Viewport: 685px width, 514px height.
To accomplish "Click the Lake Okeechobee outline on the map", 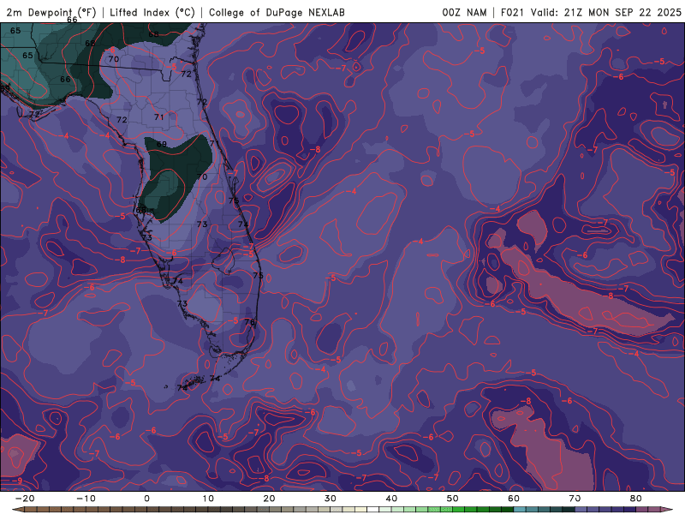I will tap(223, 261).
